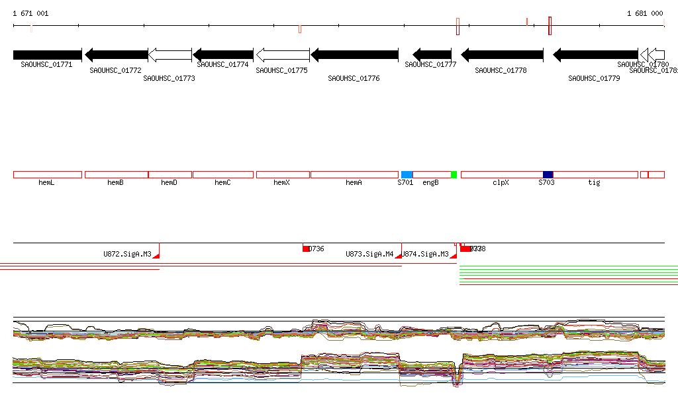Select the light blue S701 segment box

click(x=407, y=175)
